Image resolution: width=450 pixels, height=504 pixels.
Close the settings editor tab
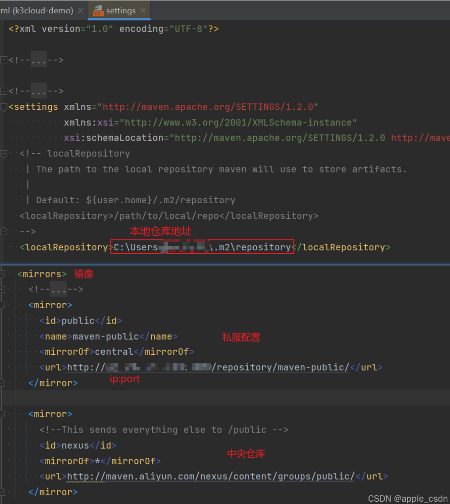(143, 11)
